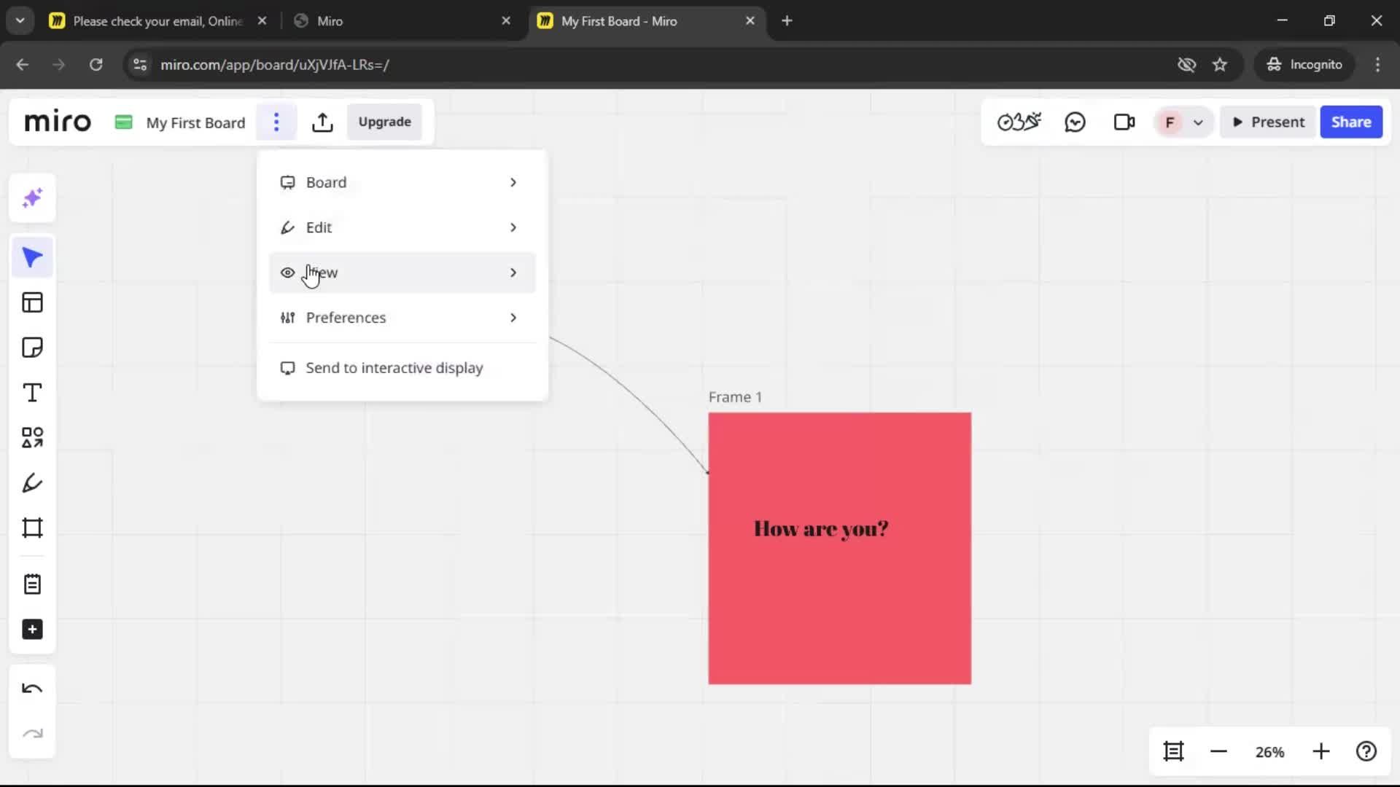The height and width of the screenshot is (787, 1400).
Task: Open the tab search dropdown
Action: tap(20, 20)
